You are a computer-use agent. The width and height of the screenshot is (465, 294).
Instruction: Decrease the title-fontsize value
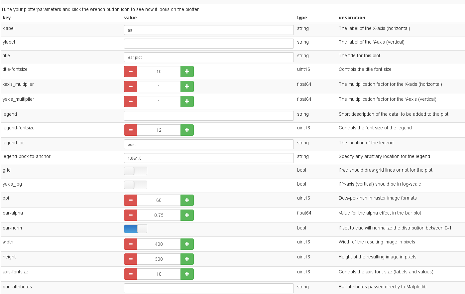pyautogui.click(x=131, y=72)
